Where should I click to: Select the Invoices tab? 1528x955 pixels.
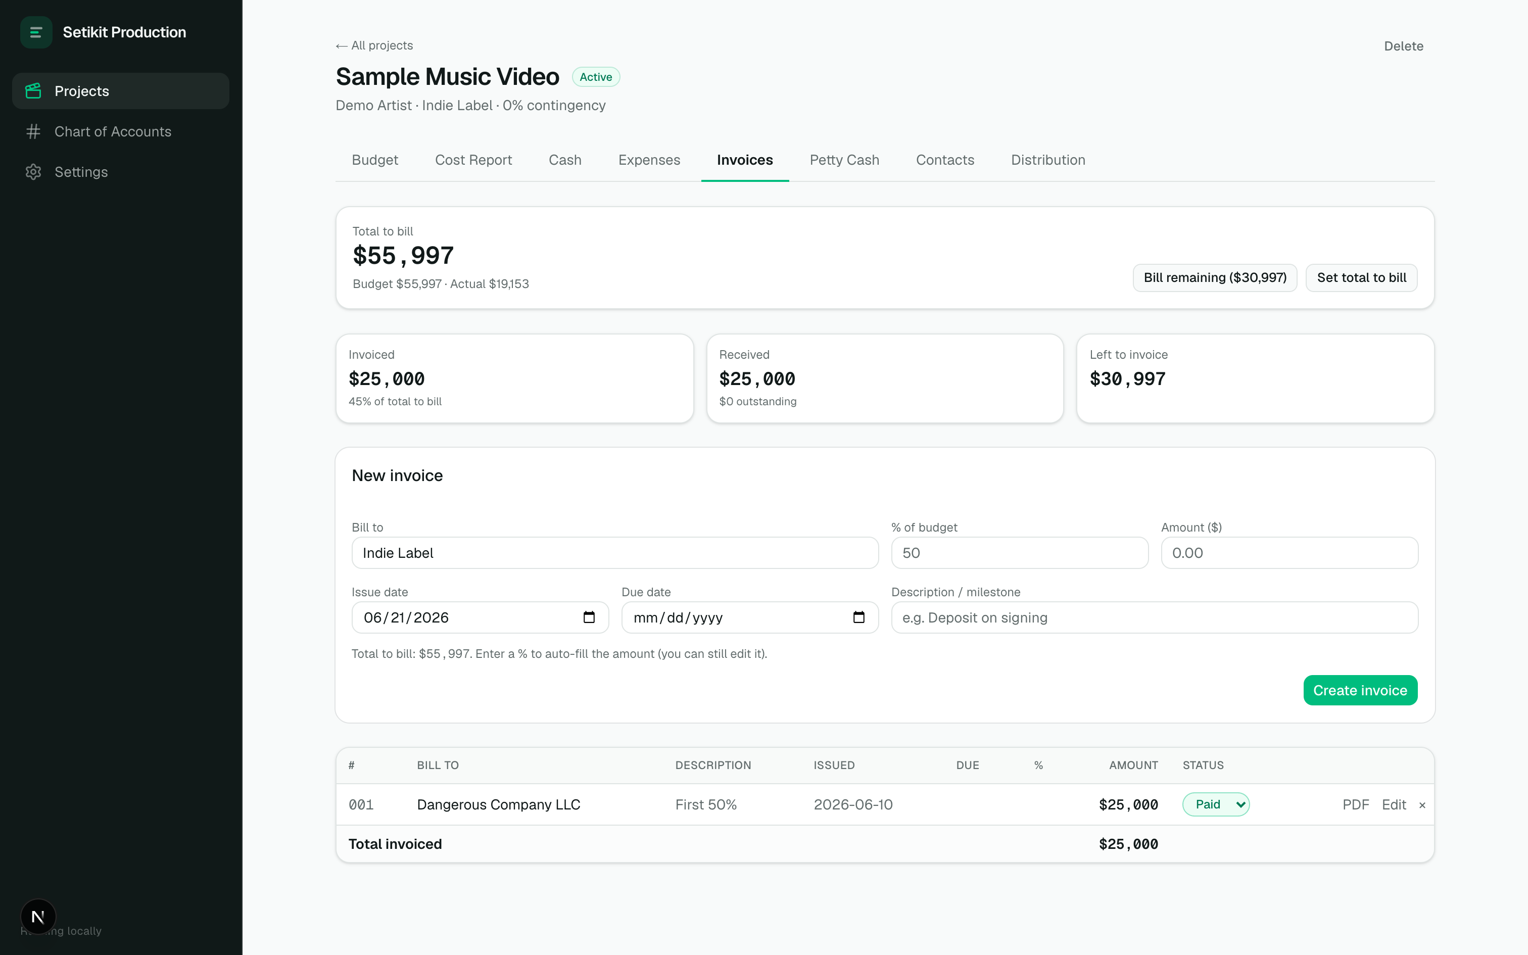pos(745,160)
